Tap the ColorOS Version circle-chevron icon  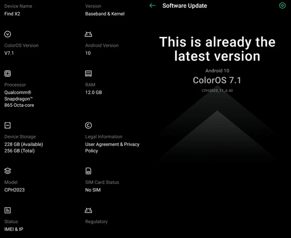[x=8, y=34]
